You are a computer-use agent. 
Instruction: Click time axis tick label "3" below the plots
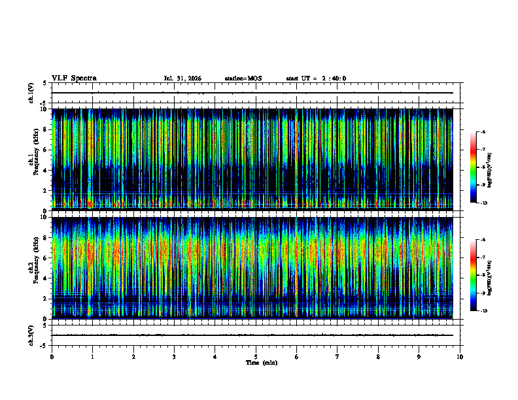(174, 357)
